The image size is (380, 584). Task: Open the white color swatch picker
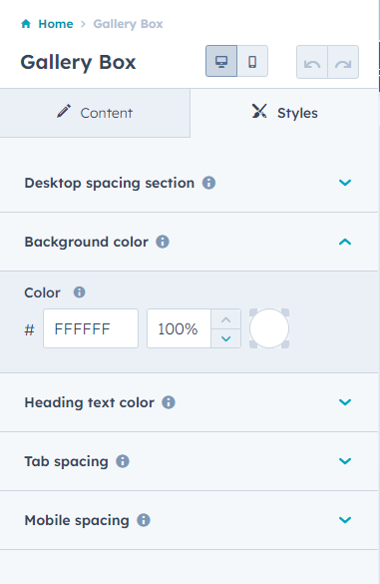(x=269, y=328)
